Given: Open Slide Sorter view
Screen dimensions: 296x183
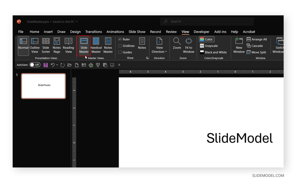Looking at the screenshot, I should (46, 46).
